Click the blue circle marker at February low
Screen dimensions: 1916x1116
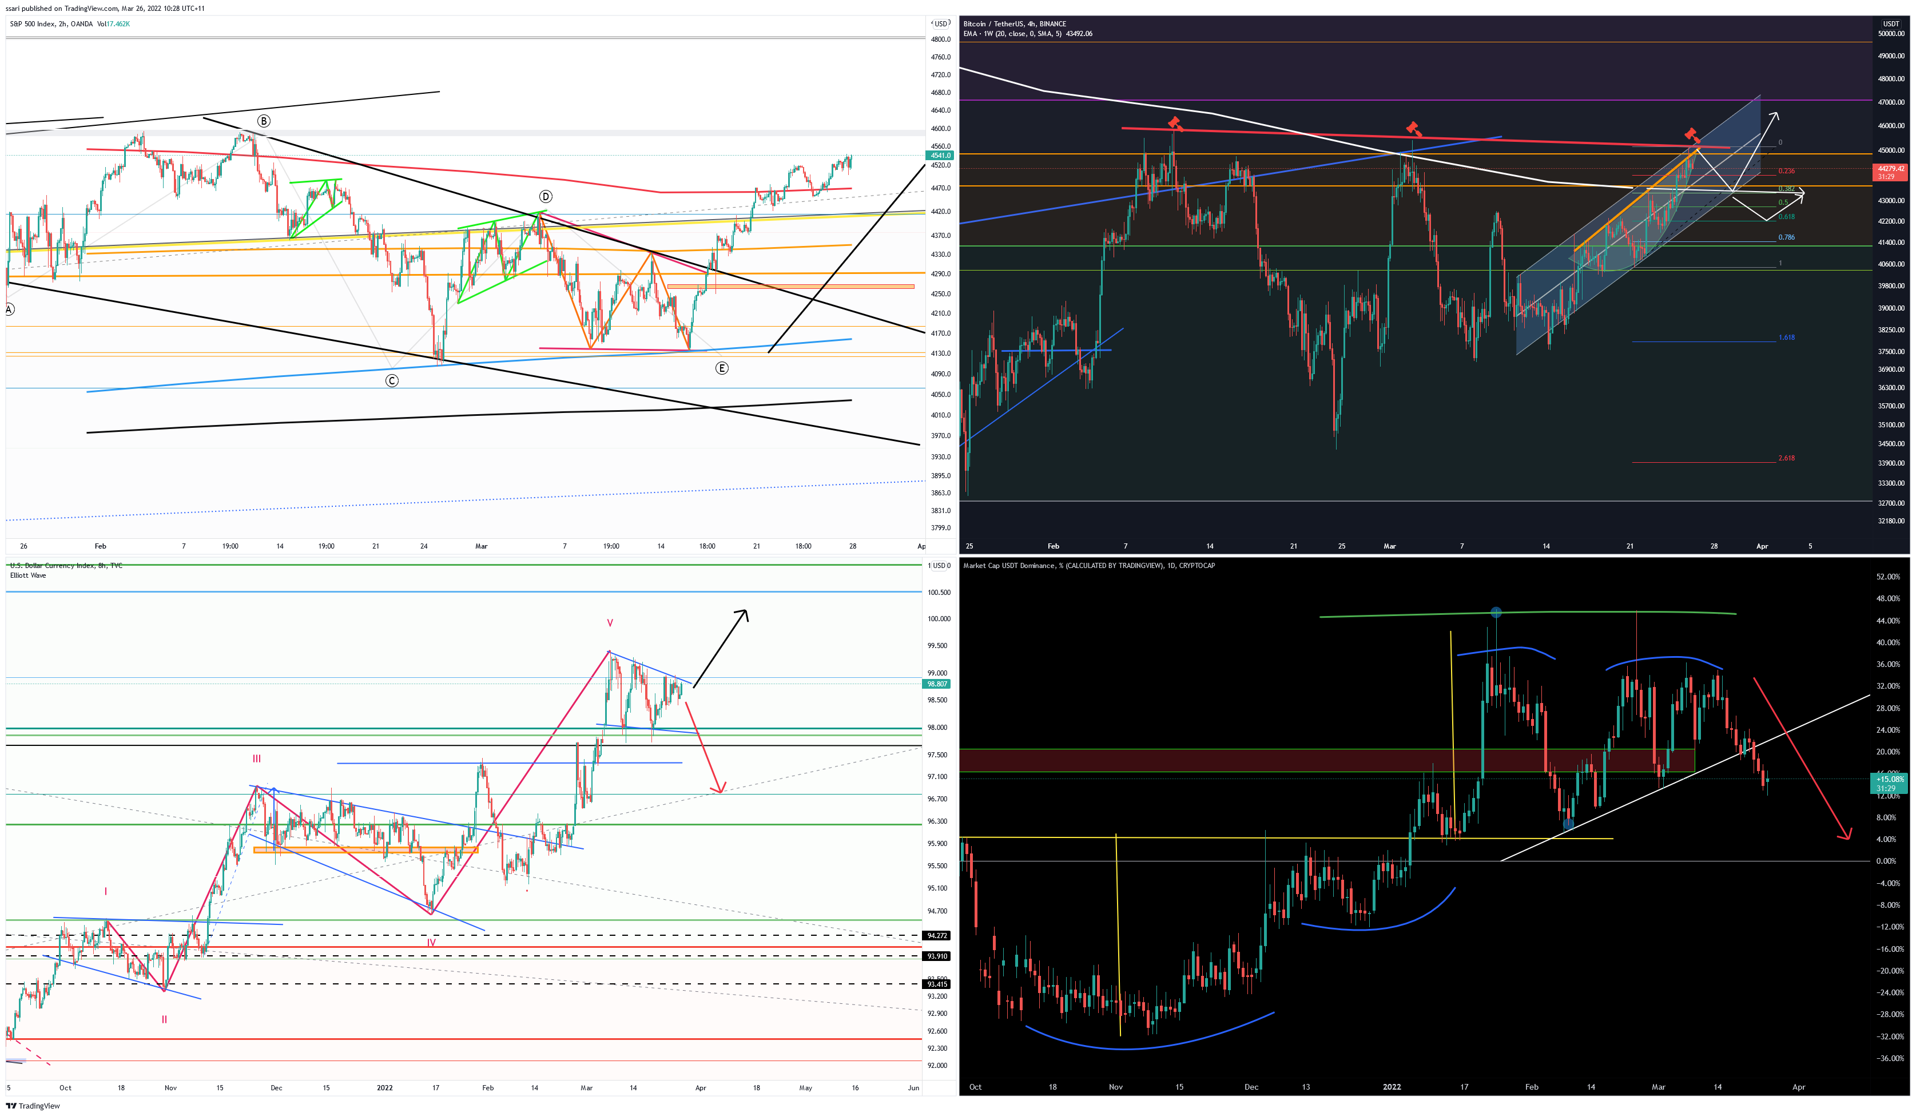pyautogui.click(x=1568, y=824)
